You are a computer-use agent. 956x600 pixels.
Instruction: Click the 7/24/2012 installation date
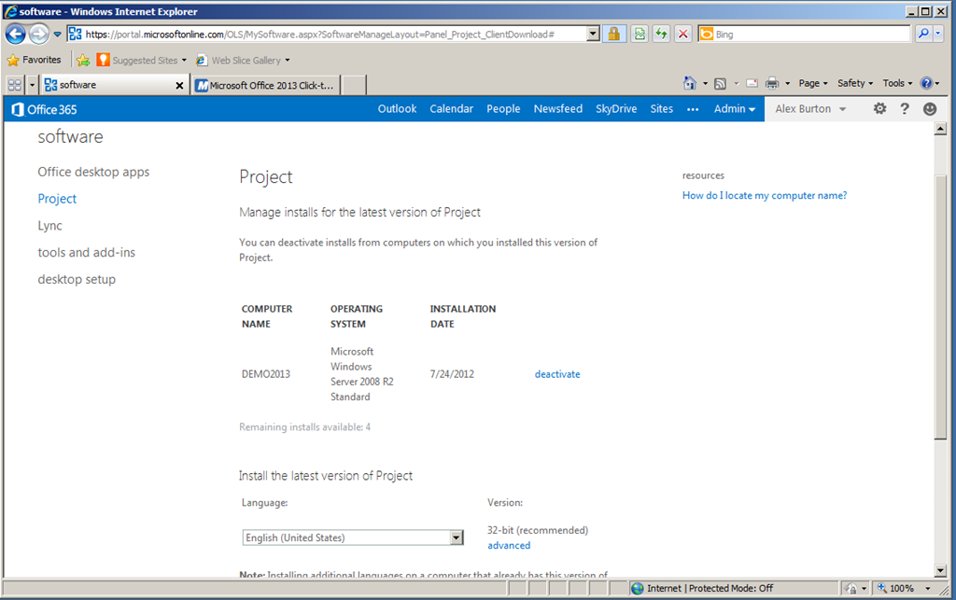coord(452,374)
